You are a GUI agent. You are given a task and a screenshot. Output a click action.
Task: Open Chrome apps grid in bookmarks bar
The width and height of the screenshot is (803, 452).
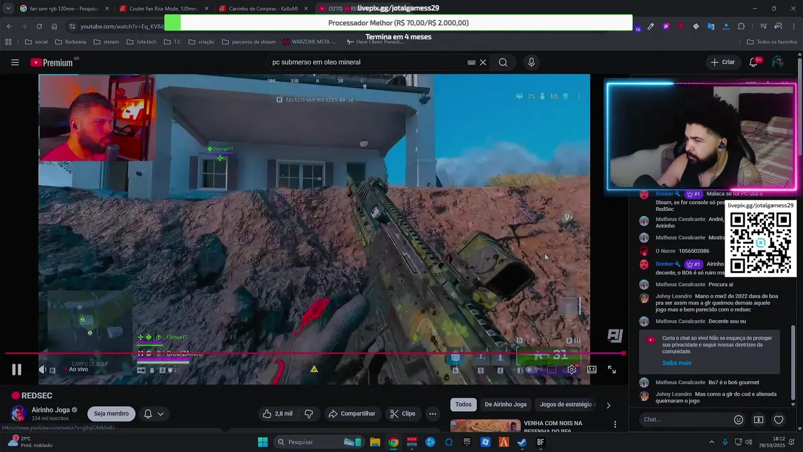(8, 42)
